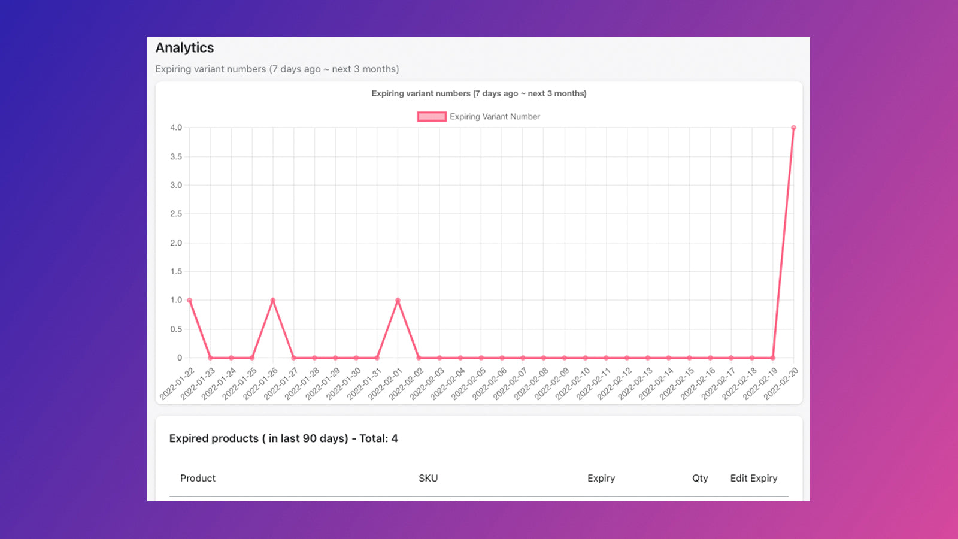Click the Analytics page heading
Image resolution: width=958 pixels, height=539 pixels.
click(184, 48)
